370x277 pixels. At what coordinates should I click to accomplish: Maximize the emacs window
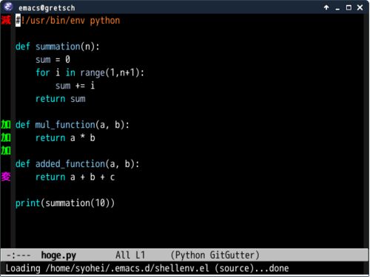(x=349, y=7)
